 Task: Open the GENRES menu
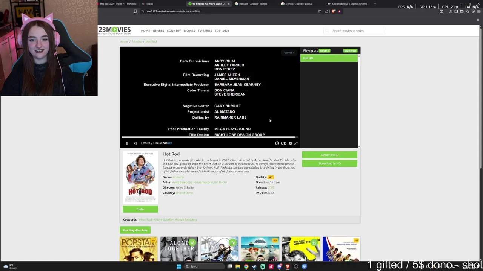point(158,31)
